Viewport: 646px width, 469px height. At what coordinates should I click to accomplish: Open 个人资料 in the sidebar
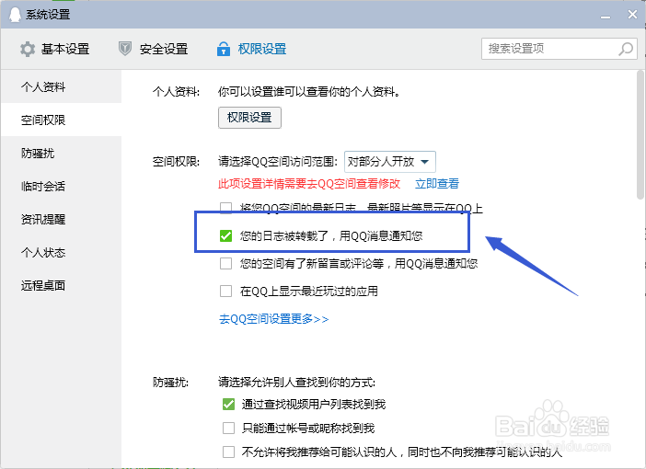(61, 86)
